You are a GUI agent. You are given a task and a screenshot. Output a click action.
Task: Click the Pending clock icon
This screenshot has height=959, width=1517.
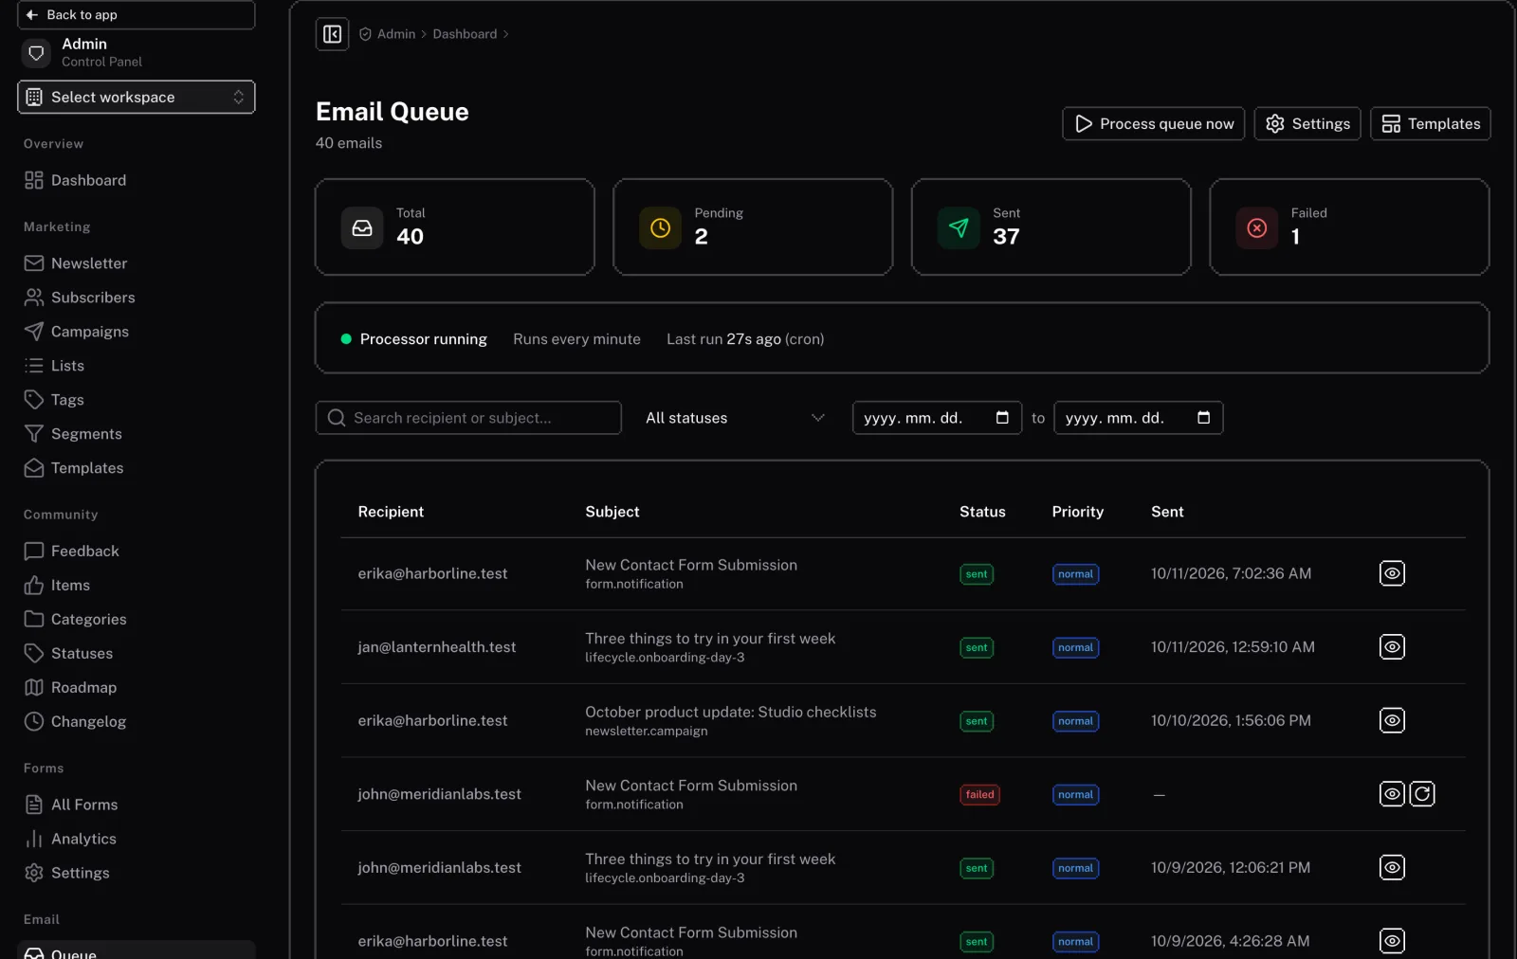[x=661, y=228]
